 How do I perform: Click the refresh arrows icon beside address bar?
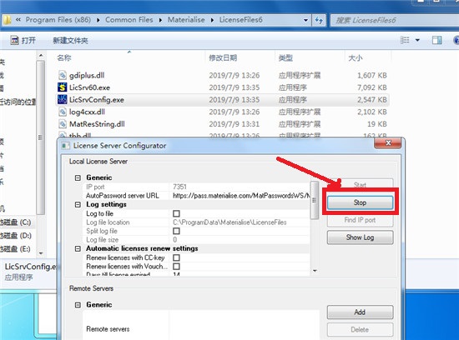[319, 20]
